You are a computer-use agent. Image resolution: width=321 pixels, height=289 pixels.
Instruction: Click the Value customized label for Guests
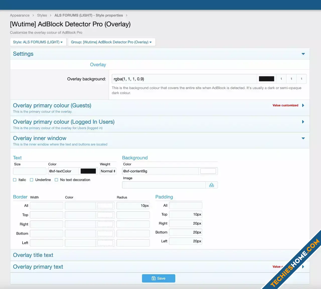click(x=285, y=105)
